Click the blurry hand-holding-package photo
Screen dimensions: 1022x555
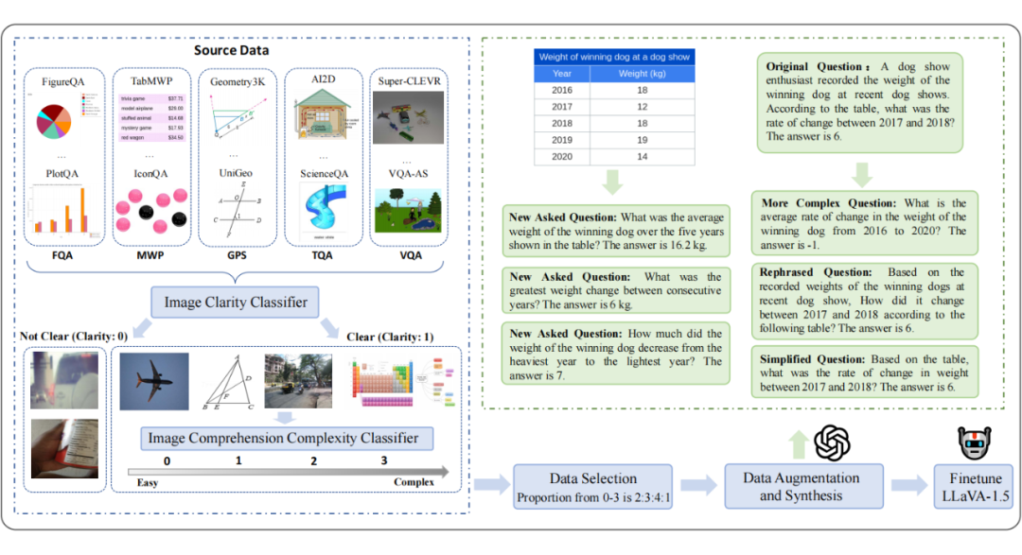[64, 449]
